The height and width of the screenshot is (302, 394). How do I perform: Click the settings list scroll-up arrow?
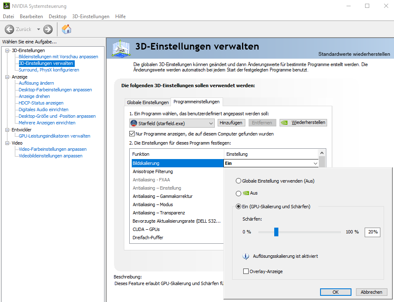(322, 153)
